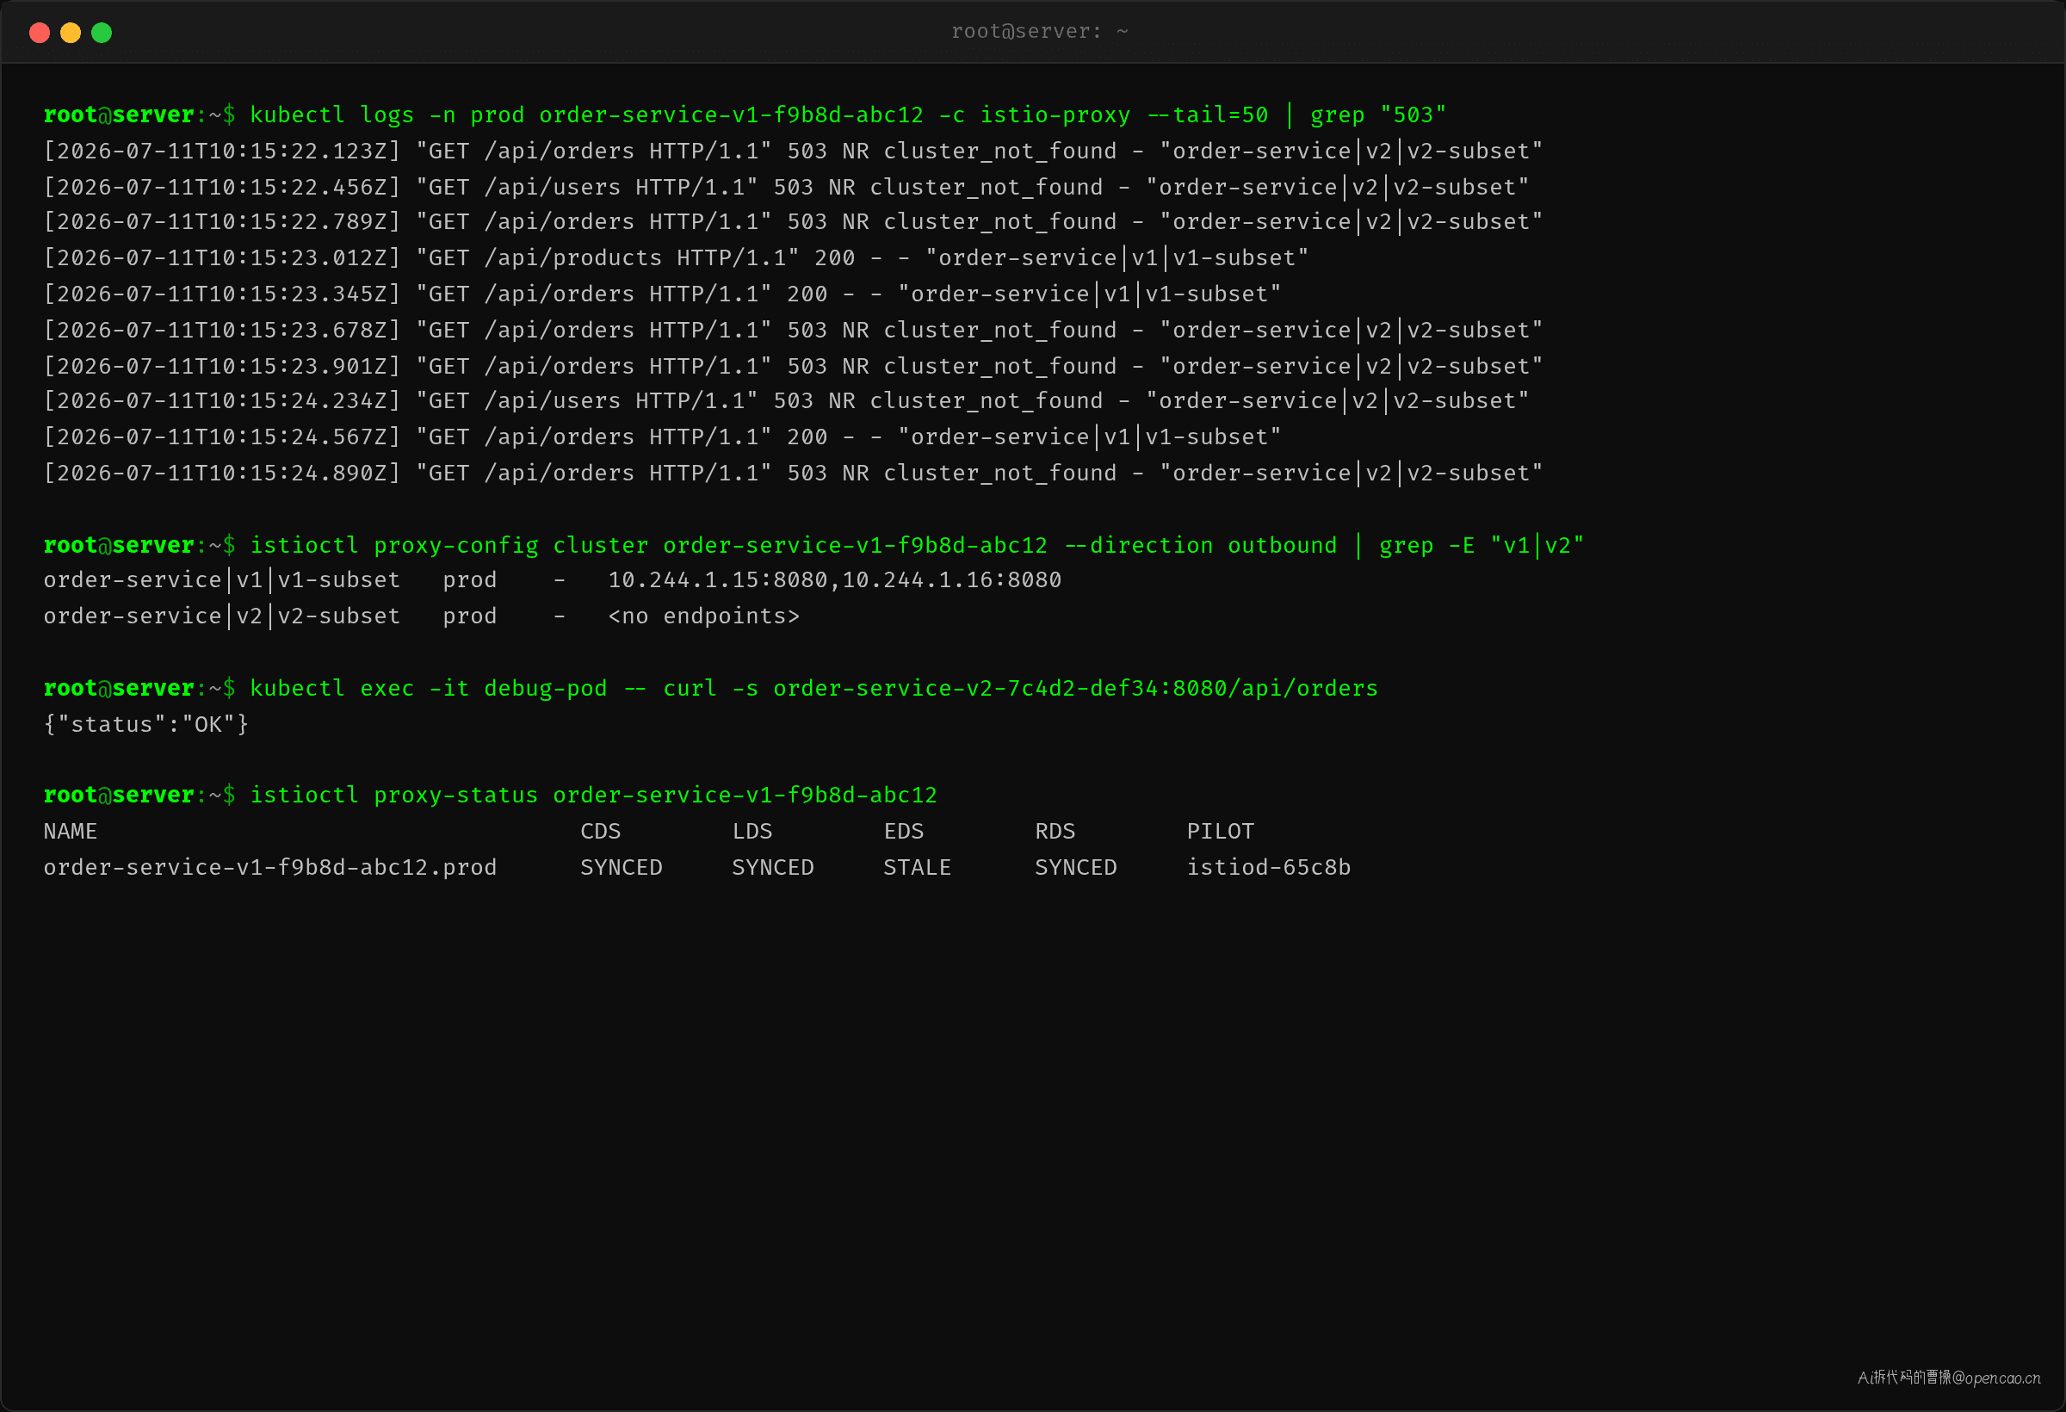Click the SYNCED value under LDS

tap(772, 868)
